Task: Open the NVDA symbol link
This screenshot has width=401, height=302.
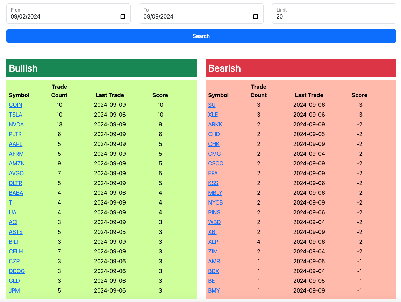Action: point(16,124)
